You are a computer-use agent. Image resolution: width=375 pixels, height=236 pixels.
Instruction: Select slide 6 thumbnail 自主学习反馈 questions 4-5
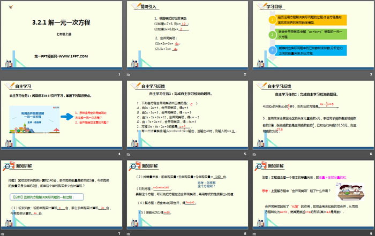click(x=313, y=115)
